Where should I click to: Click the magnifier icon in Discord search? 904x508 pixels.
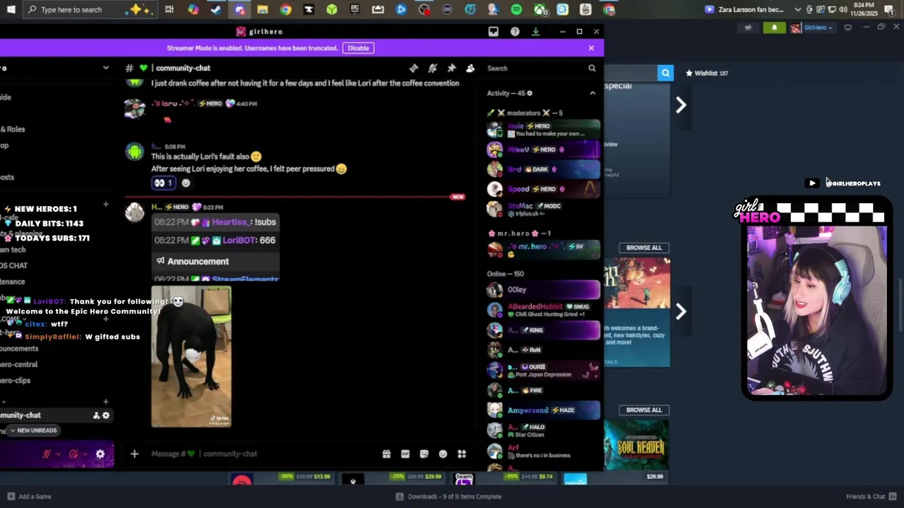tap(592, 68)
